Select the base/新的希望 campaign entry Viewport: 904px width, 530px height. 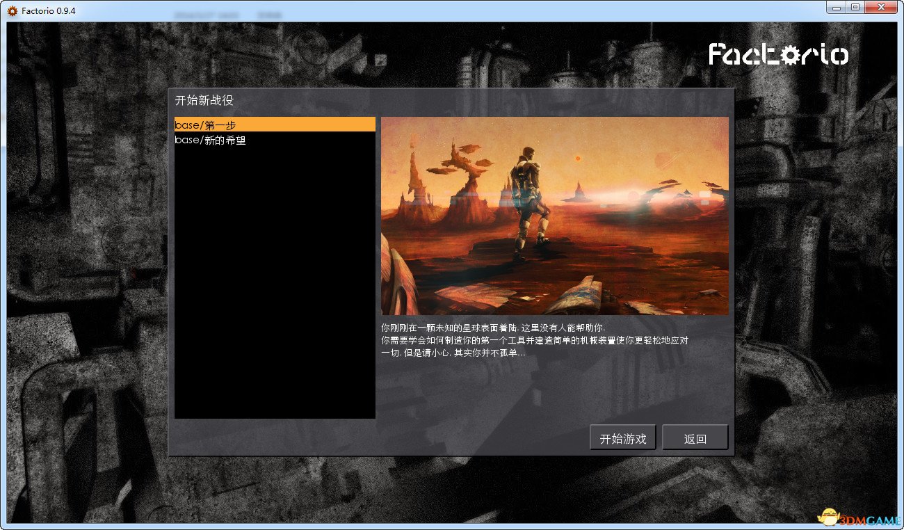(x=275, y=140)
